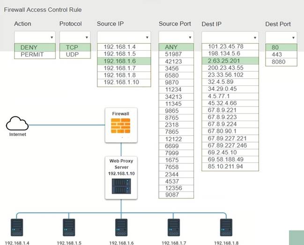Open the Dest IP dropdown field
The height and width of the screenshot is (245, 304).
(230, 37)
